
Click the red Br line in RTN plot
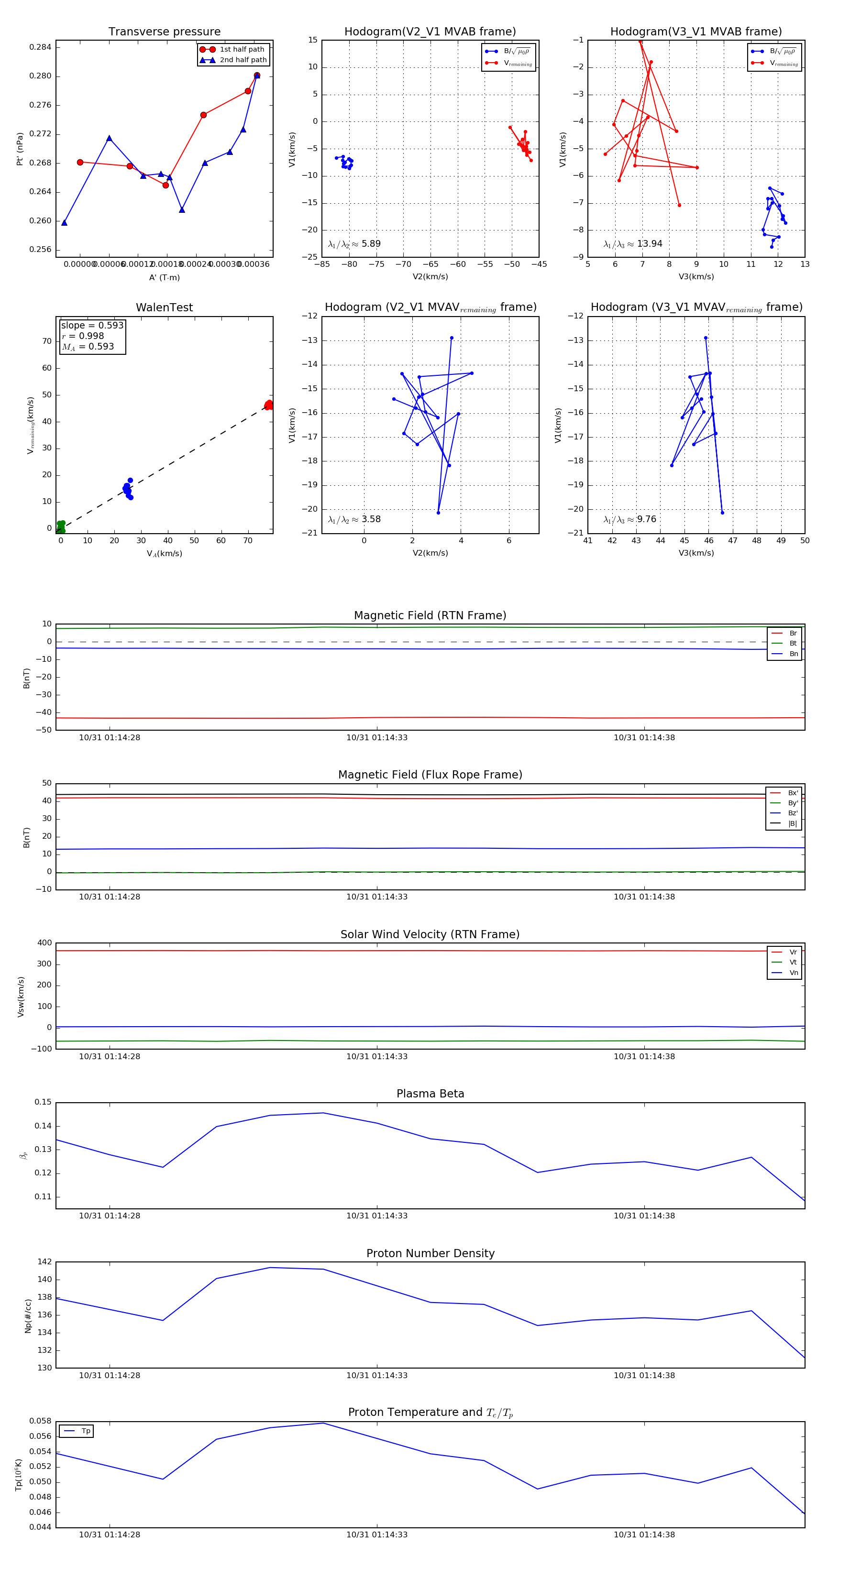pos(430,718)
